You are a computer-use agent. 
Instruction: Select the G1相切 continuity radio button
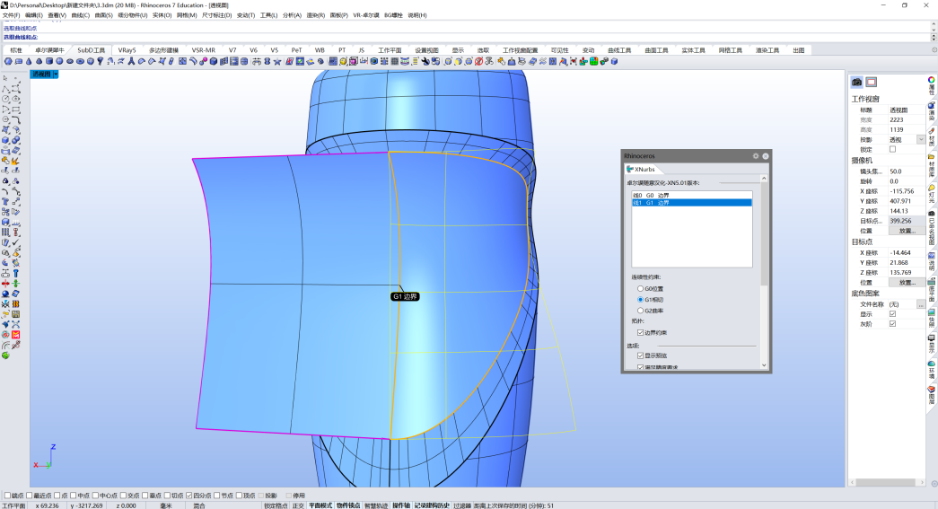[x=640, y=300]
